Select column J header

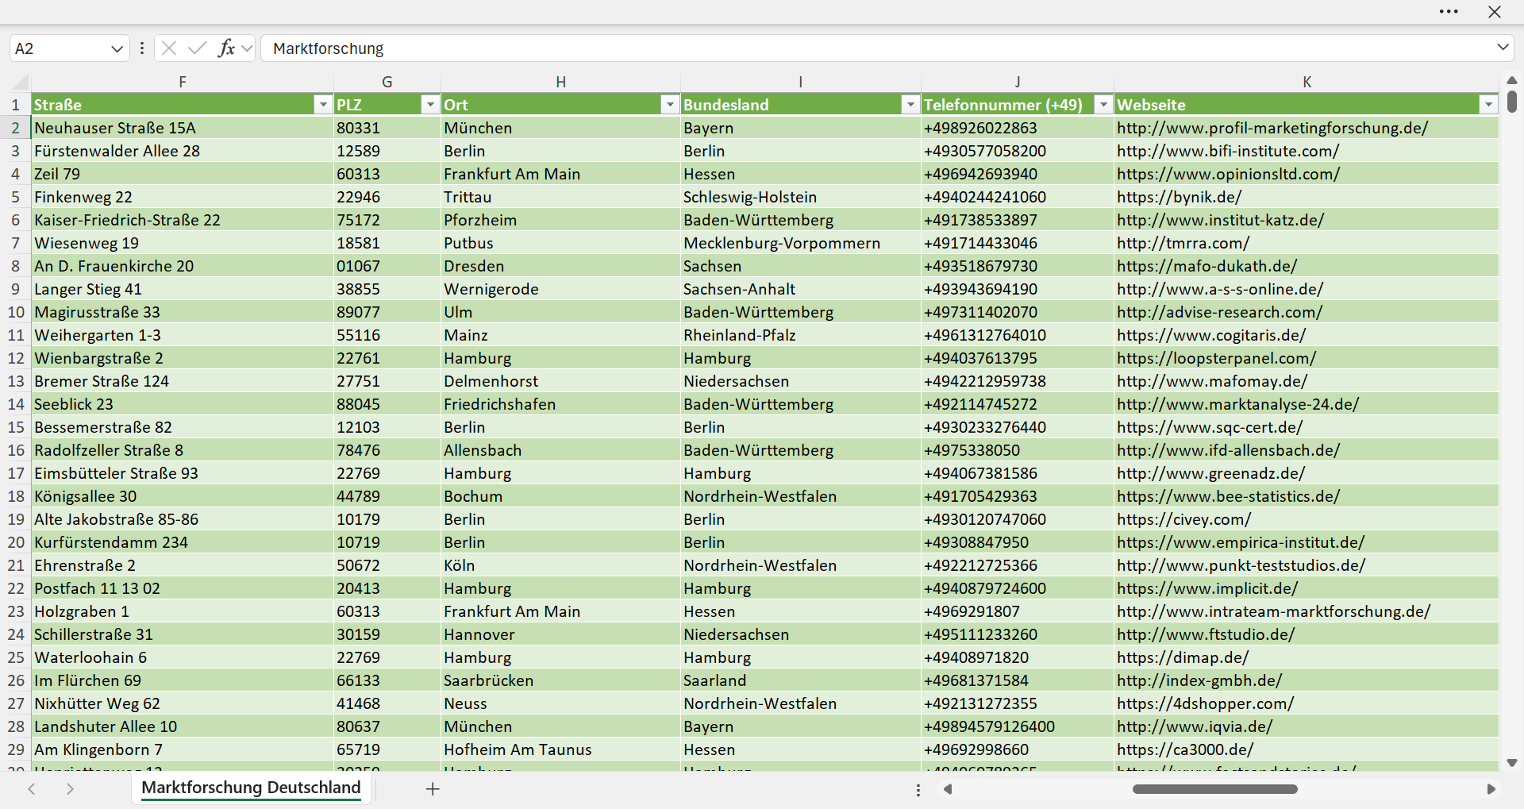[1018, 82]
